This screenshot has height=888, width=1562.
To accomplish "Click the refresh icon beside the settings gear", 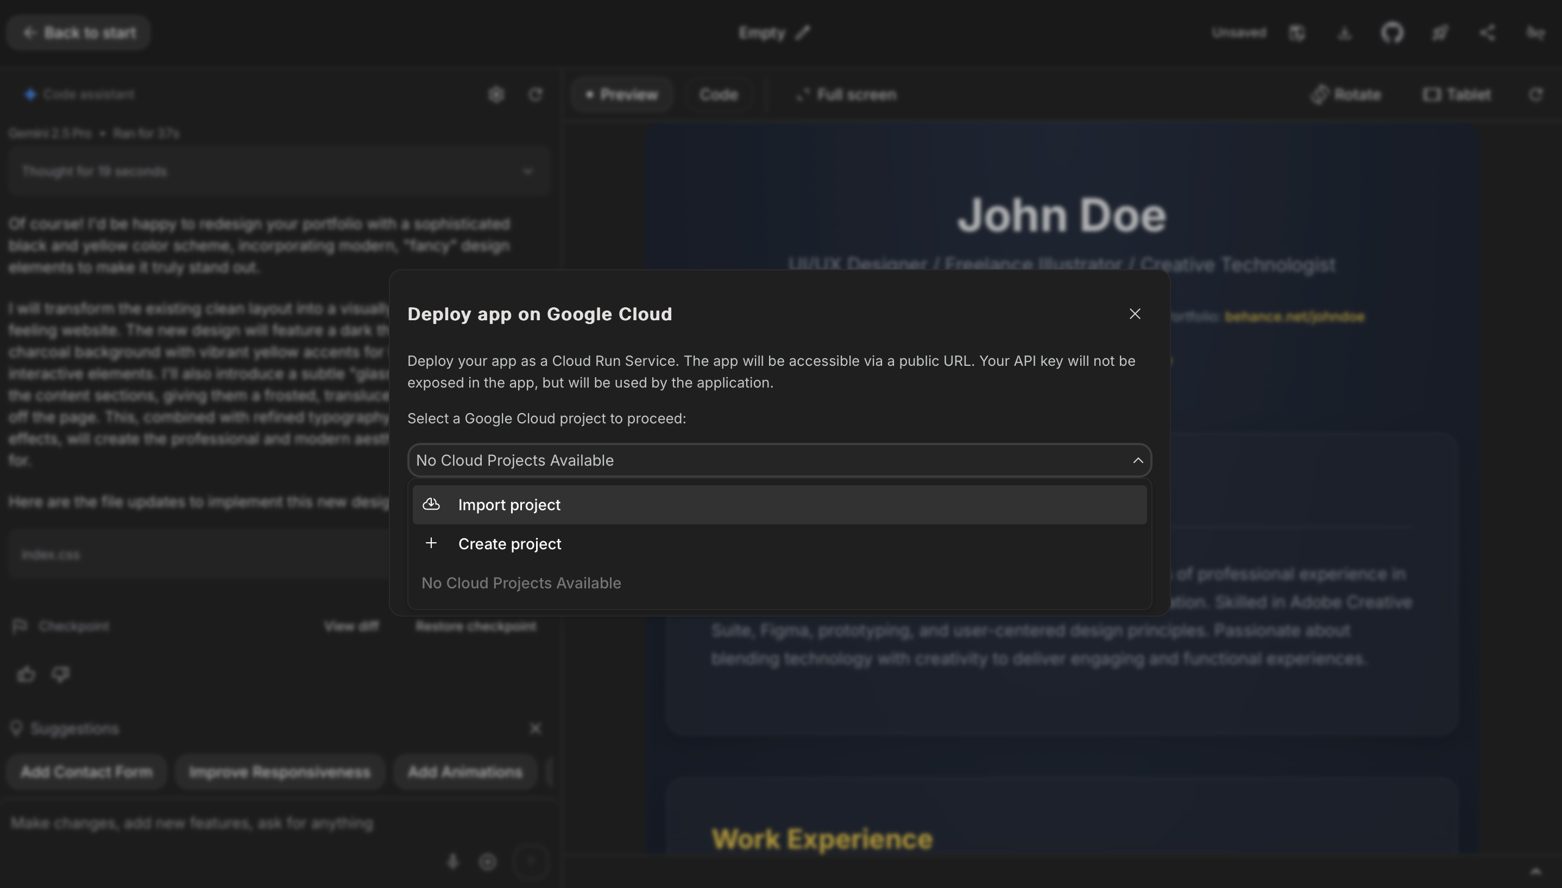I will 535,94.
